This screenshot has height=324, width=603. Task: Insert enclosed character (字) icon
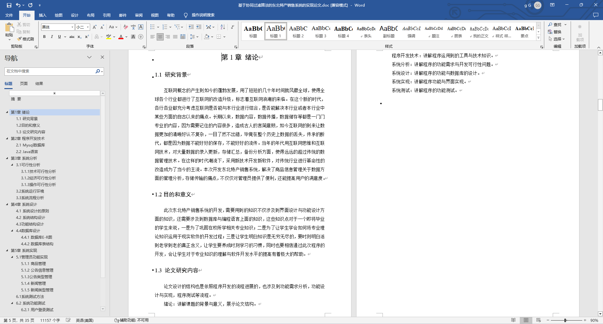[x=141, y=37]
